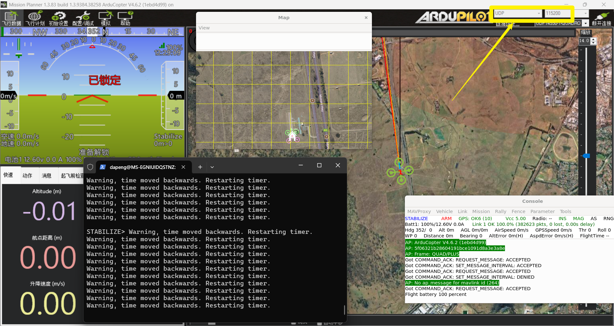Open the 帮助 help icon
Screen dimensions: 614x326
pos(125,18)
